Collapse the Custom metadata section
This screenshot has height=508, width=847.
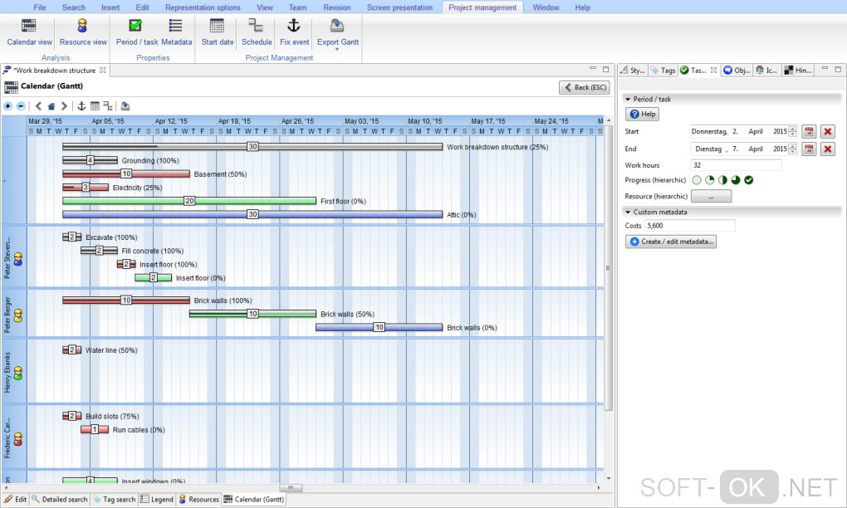[x=628, y=212]
